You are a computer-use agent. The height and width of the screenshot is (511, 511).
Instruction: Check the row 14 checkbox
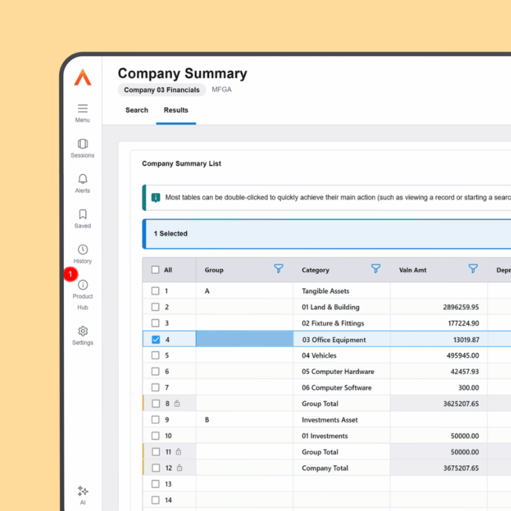tap(155, 500)
